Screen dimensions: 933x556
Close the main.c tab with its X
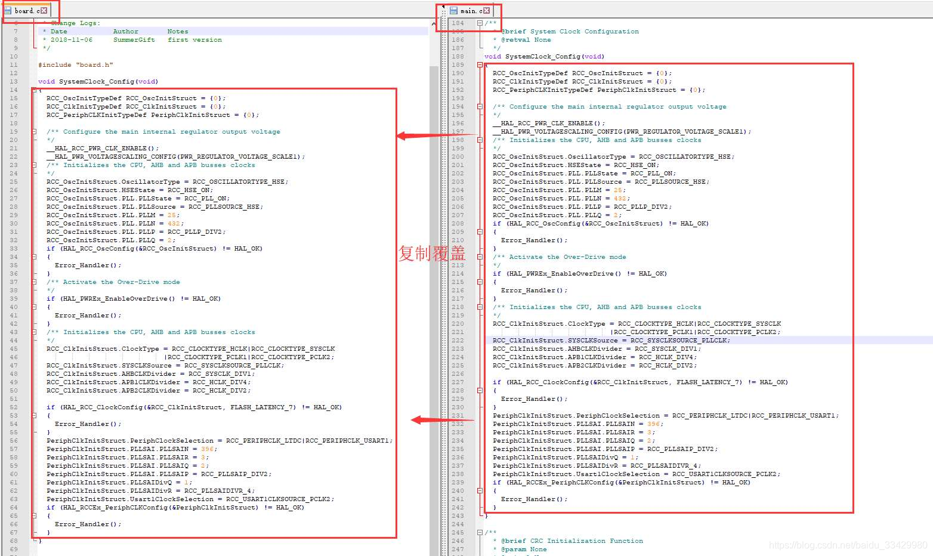[487, 11]
